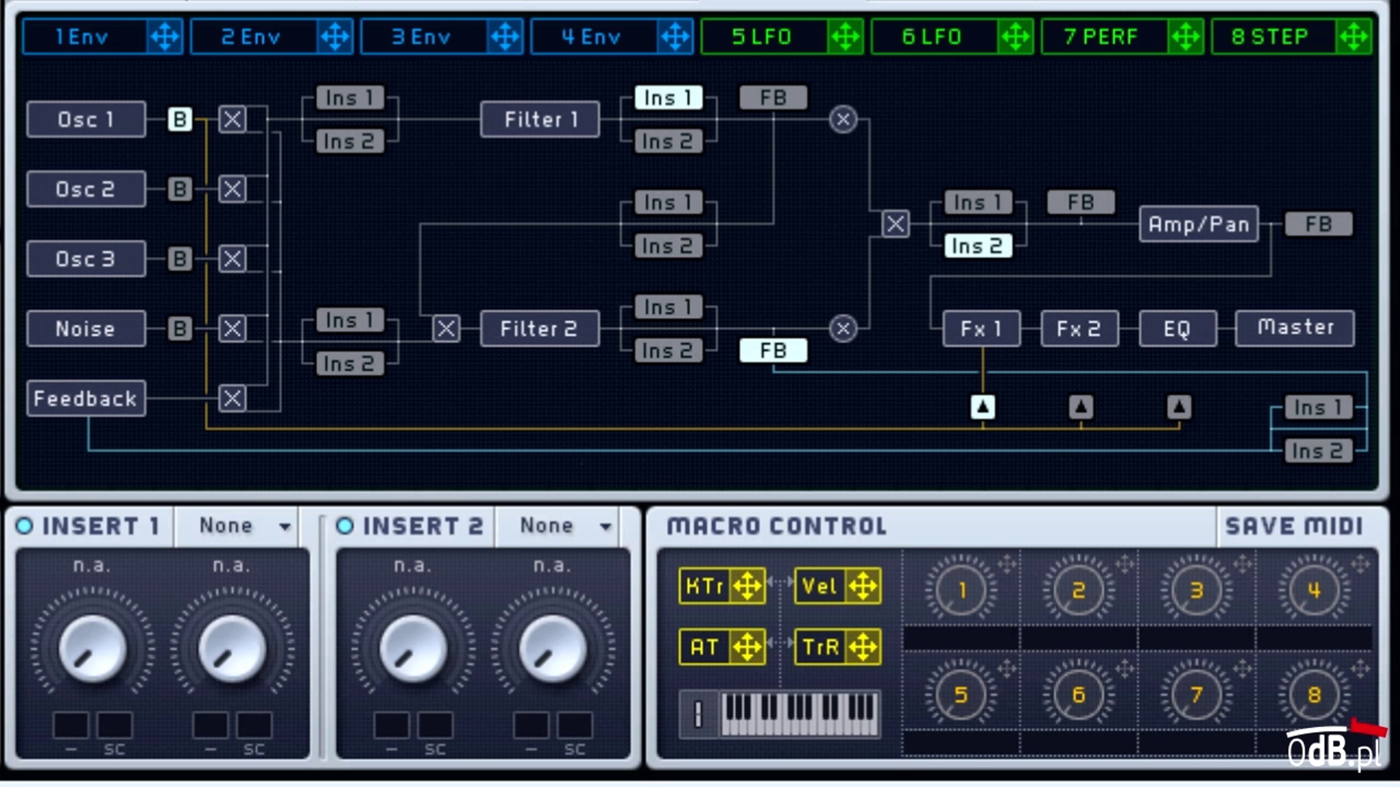Click the X crossfade node before Filter 2

point(446,328)
